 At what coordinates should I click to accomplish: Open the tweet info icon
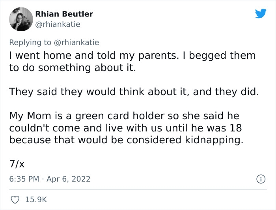pyautogui.click(x=260, y=179)
